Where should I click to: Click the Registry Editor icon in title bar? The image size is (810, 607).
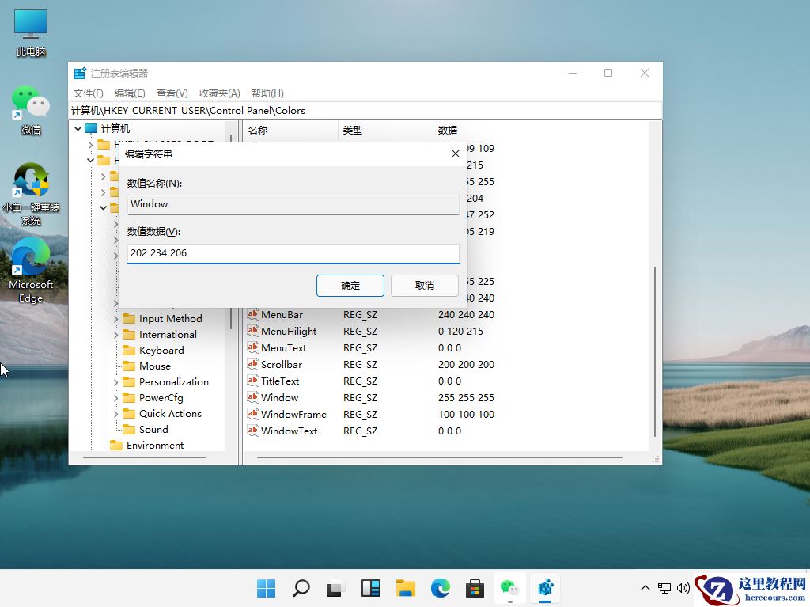tap(79, 72)
